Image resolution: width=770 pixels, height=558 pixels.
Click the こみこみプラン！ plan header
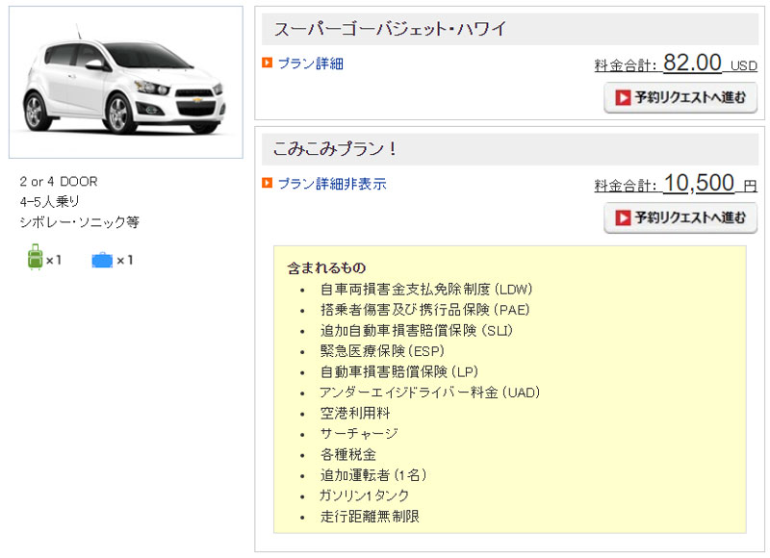(x=510, y=149)
